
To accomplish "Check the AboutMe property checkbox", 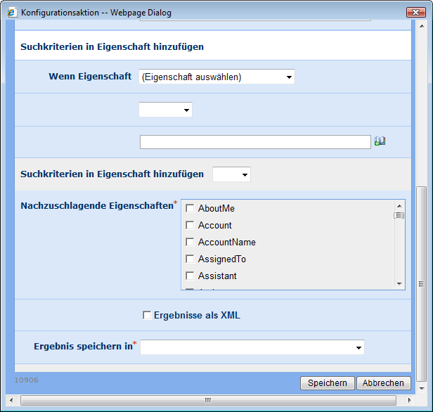I will 190,209.
